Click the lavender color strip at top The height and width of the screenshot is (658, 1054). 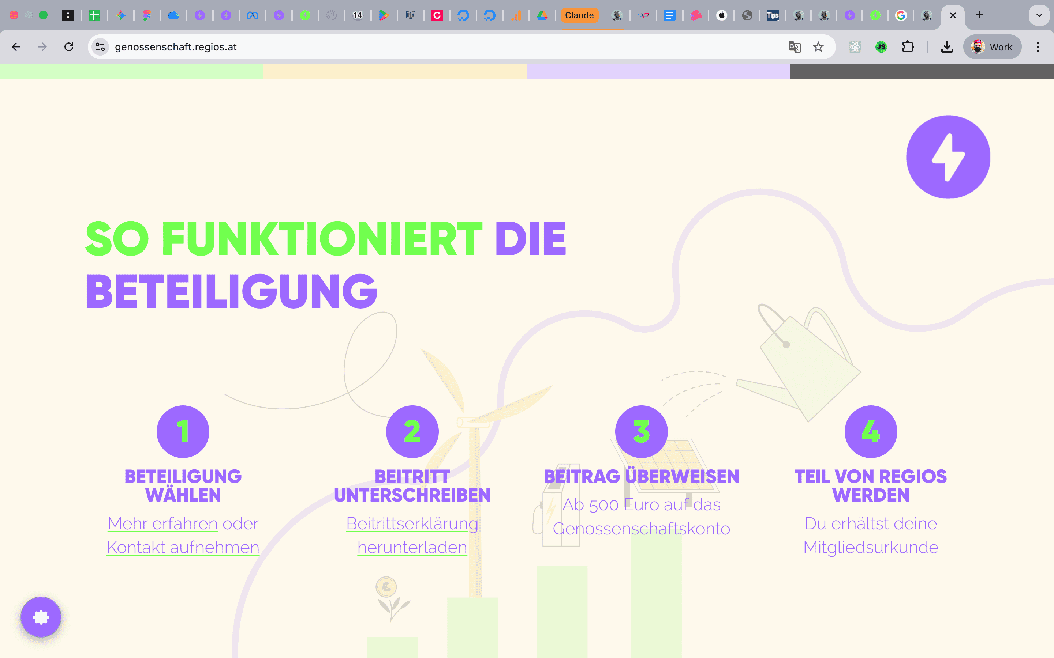pyautogui.click(x=658, y=72)
